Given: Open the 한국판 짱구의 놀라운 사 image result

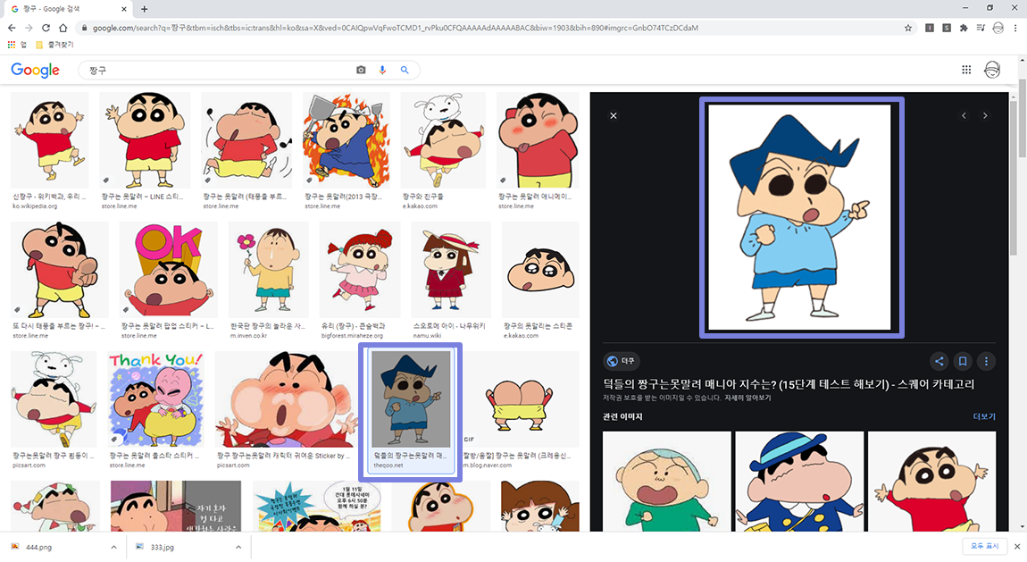Looking at the screenshot, I should point(269,270).
